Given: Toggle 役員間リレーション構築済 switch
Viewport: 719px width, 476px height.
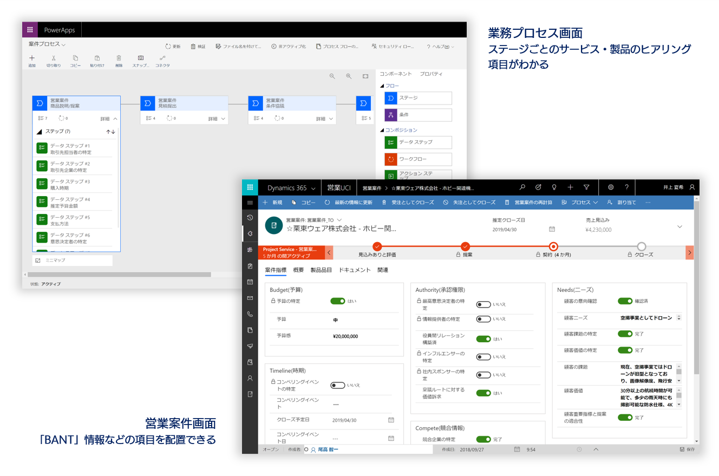Looking at the screenshot, I should point(483,339).
